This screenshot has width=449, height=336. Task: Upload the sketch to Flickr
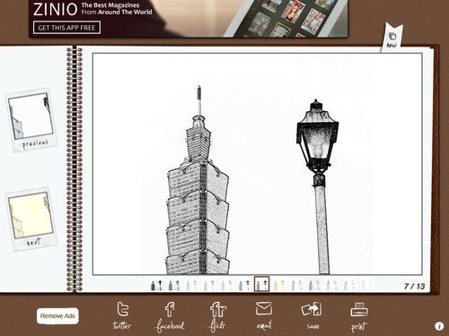click(217, 316)
